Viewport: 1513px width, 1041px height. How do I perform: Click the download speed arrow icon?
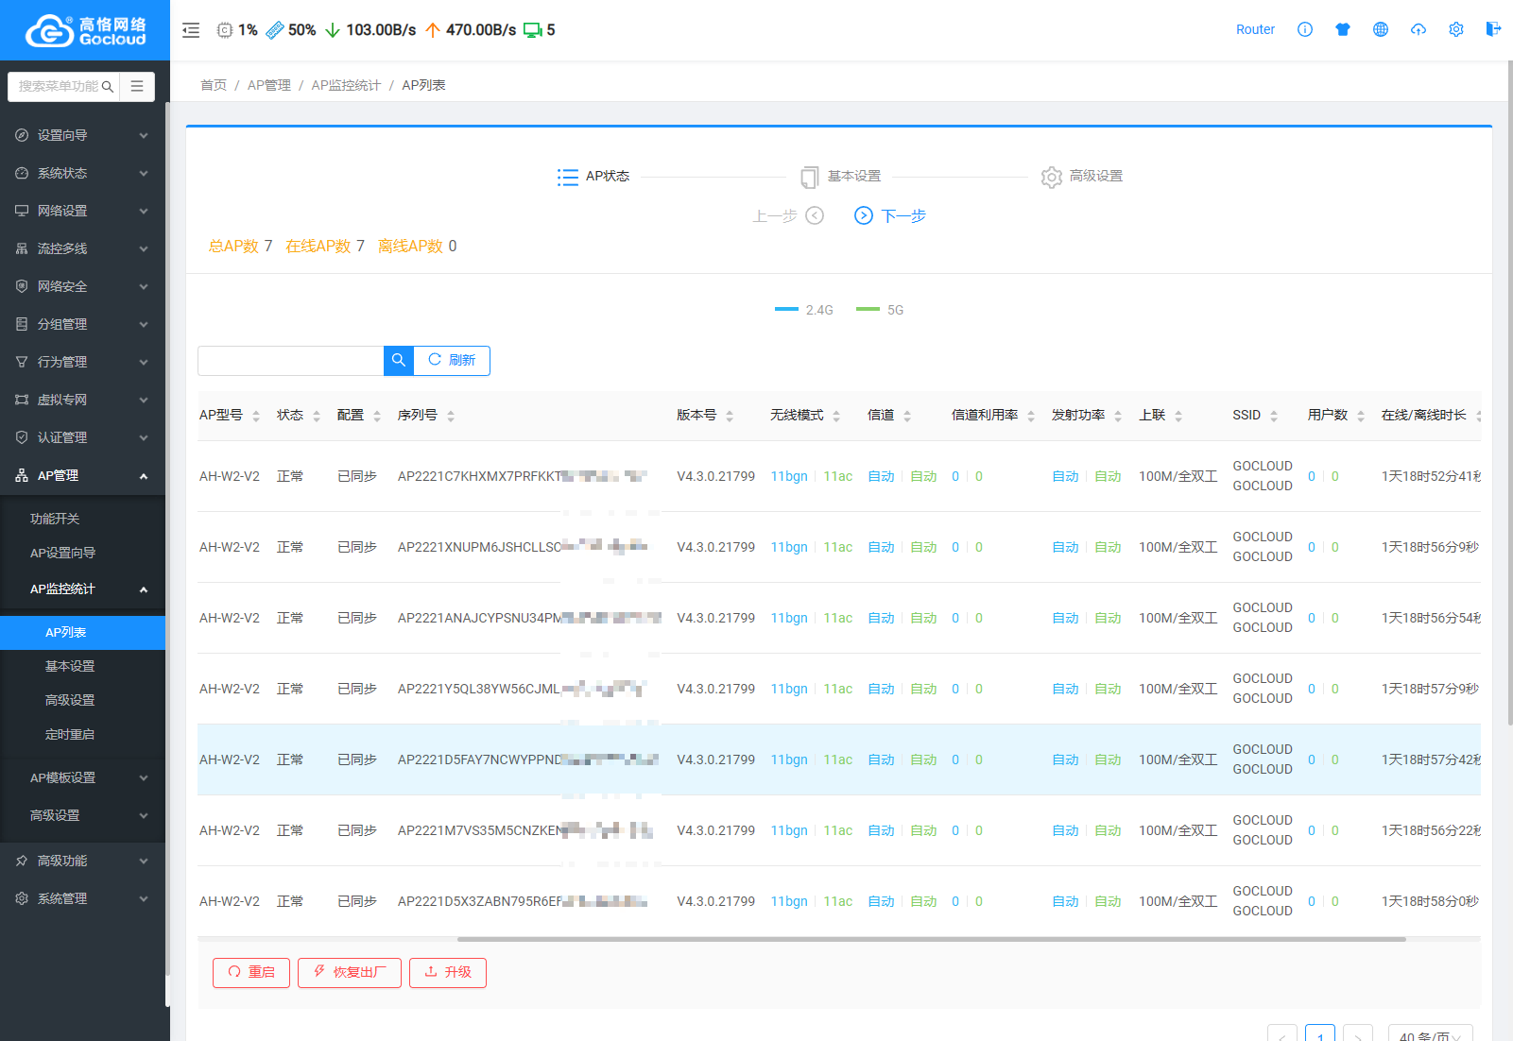(x=333, y=30)
